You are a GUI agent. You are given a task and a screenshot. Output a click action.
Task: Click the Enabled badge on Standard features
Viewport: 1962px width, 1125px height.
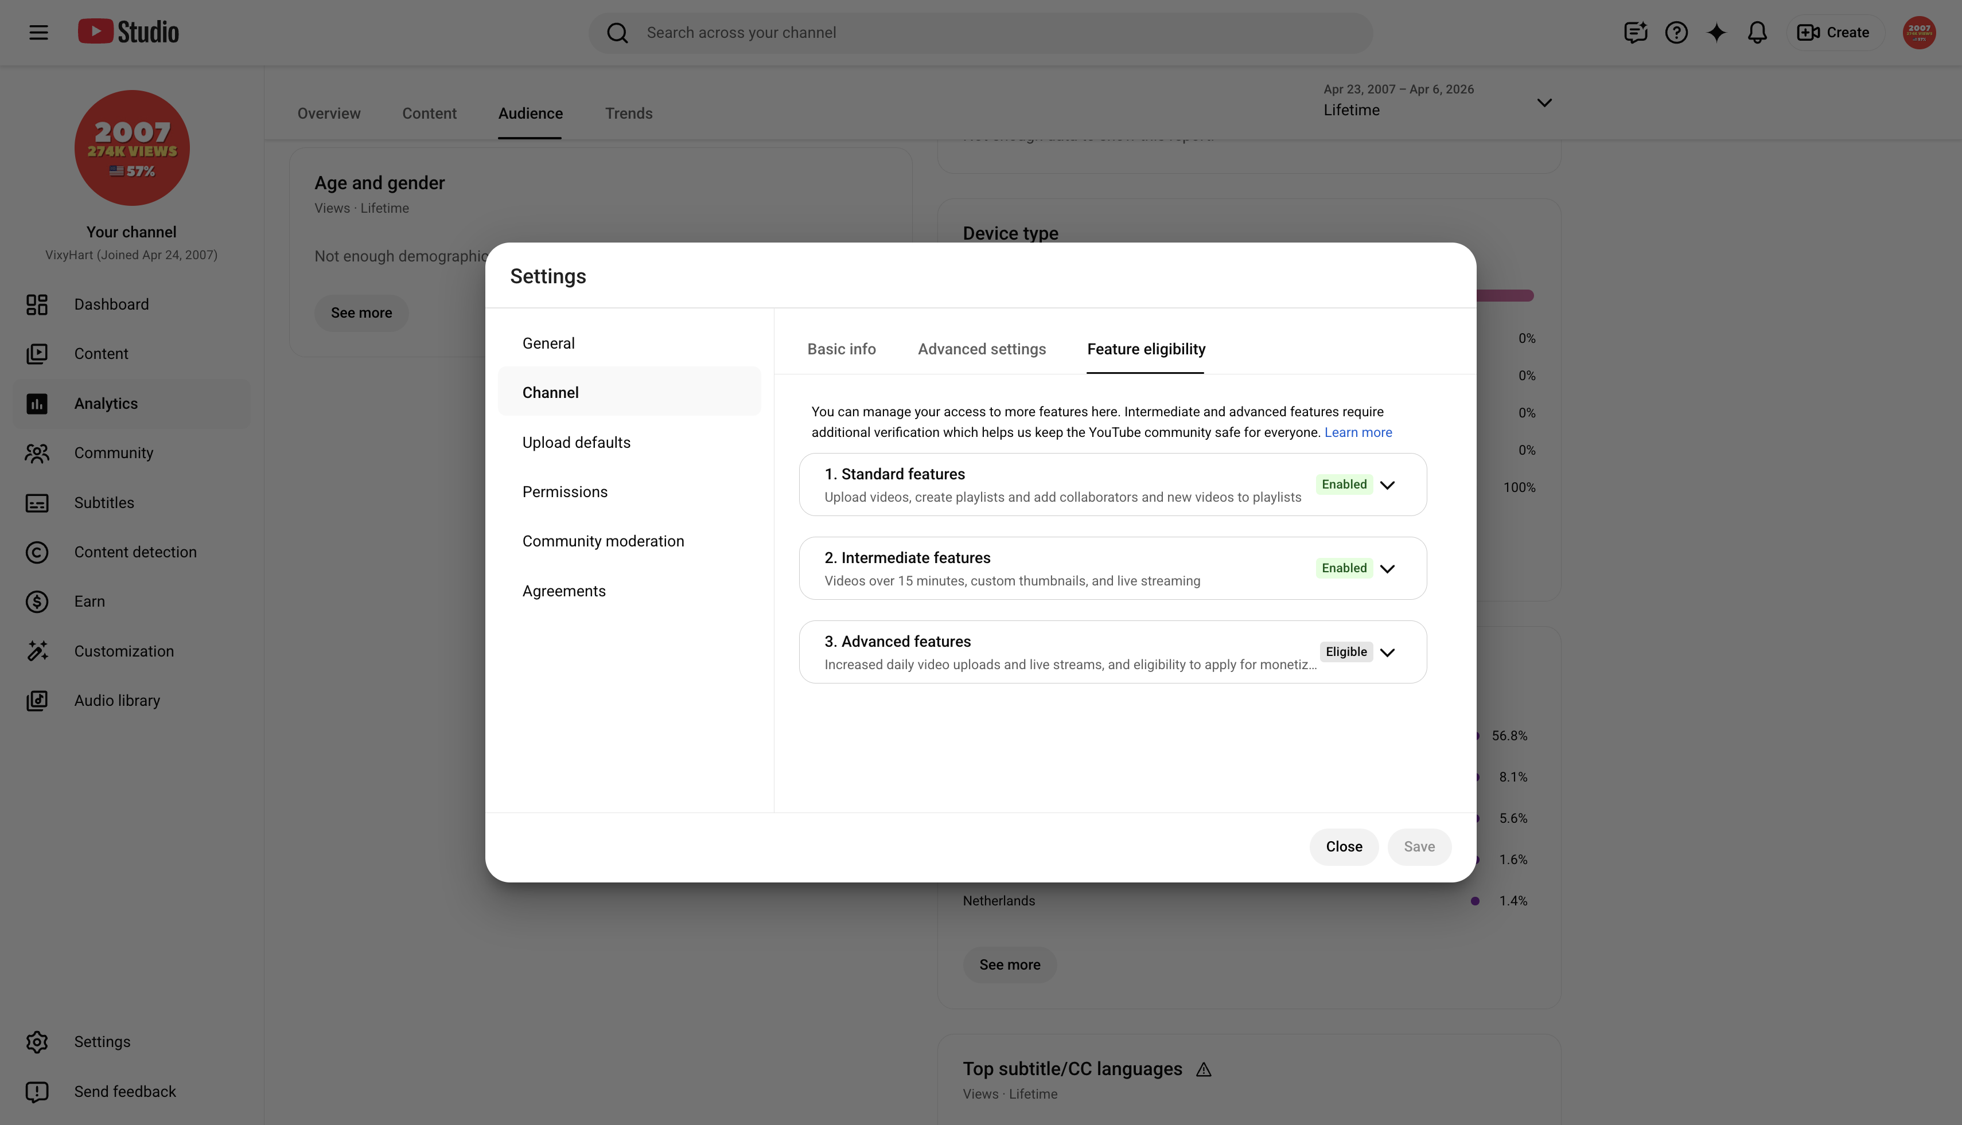click(1344, 485)
